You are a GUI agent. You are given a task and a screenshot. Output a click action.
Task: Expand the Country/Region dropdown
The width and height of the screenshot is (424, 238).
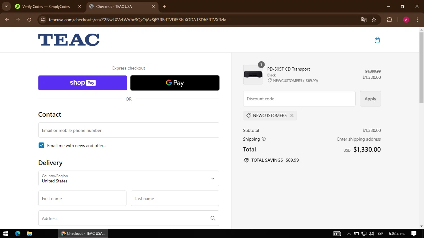[x=129, y=178]
